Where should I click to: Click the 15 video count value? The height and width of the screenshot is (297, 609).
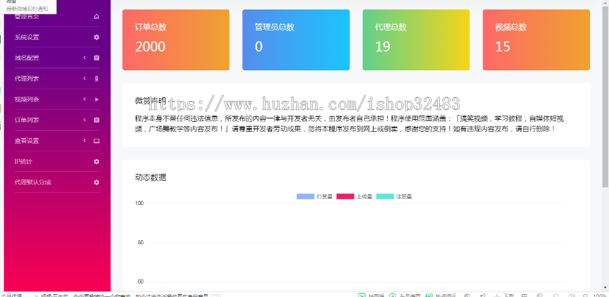click(503, 47)
